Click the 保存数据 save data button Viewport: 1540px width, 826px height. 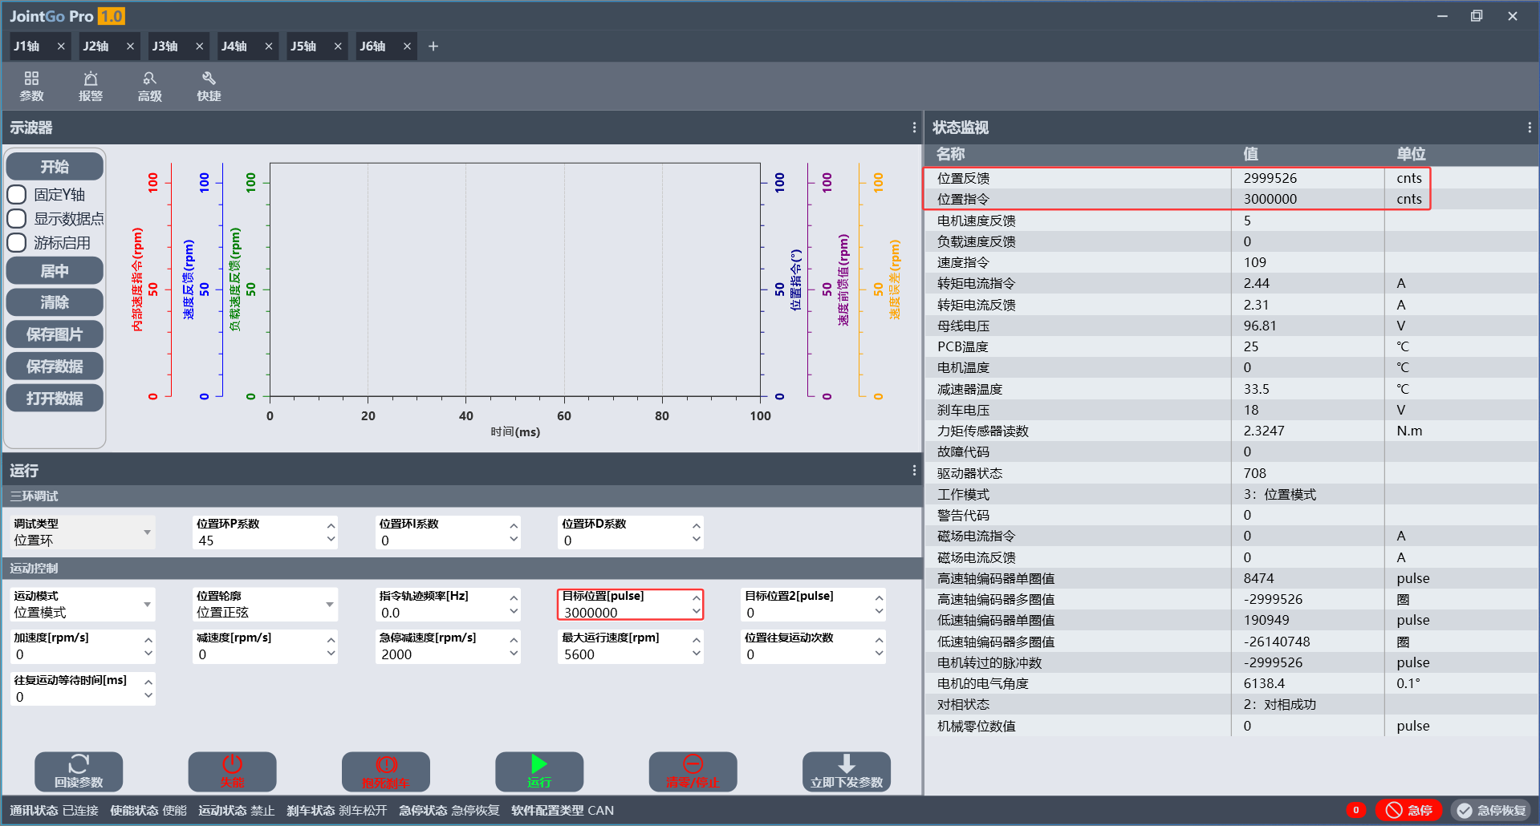[x=55, y=366]
